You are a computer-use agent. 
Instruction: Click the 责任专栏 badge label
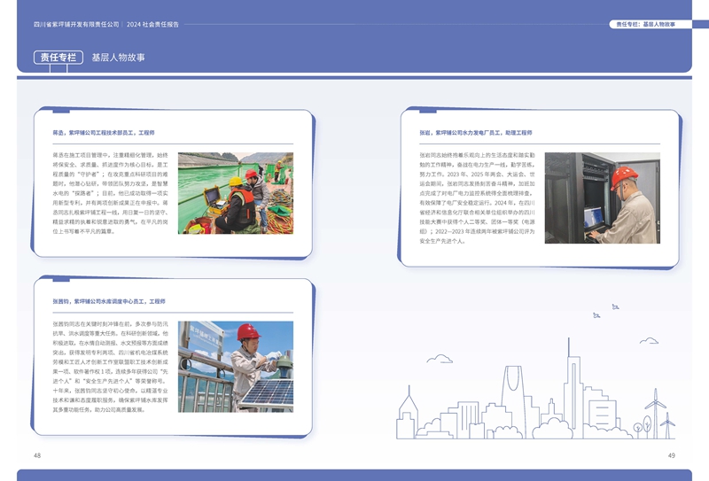pos(58,58)
